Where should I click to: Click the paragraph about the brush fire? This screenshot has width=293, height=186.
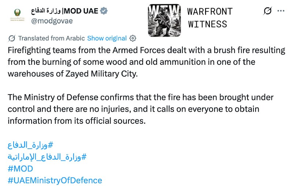coord(146,62)
